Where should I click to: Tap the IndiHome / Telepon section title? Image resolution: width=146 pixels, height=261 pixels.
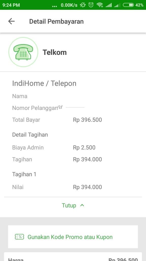44,83
